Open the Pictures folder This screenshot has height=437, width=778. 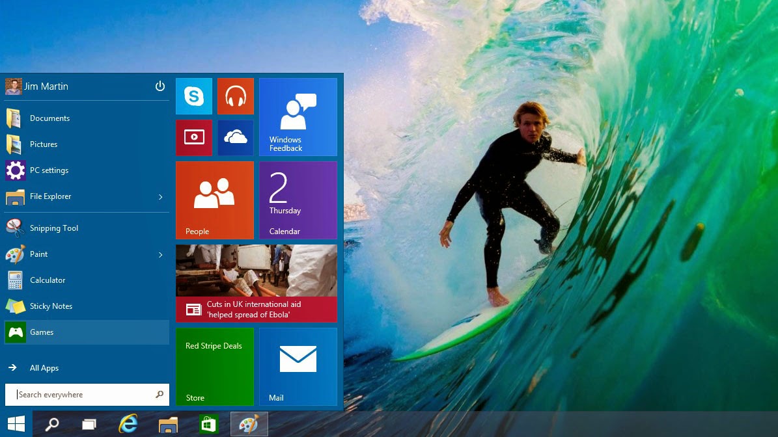click(87, 144)
